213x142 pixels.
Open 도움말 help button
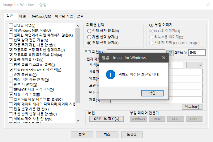[x=132, y=135]
